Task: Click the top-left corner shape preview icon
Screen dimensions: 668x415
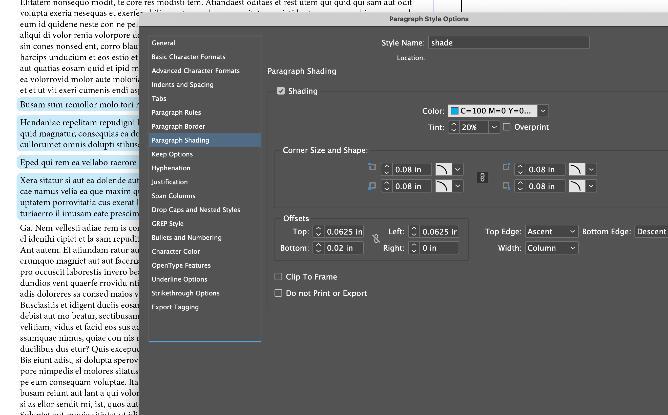Action: click(x=444, y=169)
